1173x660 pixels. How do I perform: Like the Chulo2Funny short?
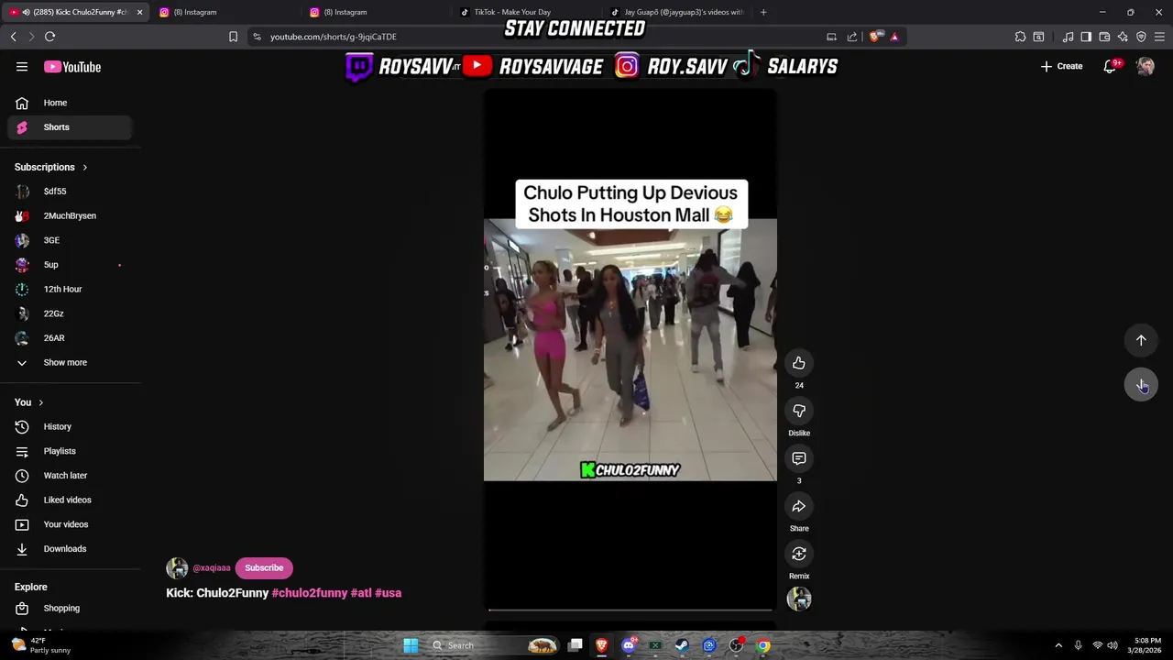(x=799, y=363)
